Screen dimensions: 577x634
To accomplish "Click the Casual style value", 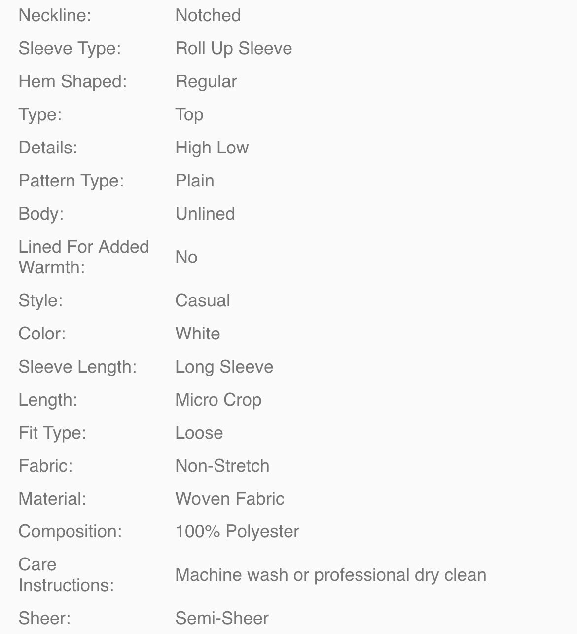I will click(x=202, y=300).
